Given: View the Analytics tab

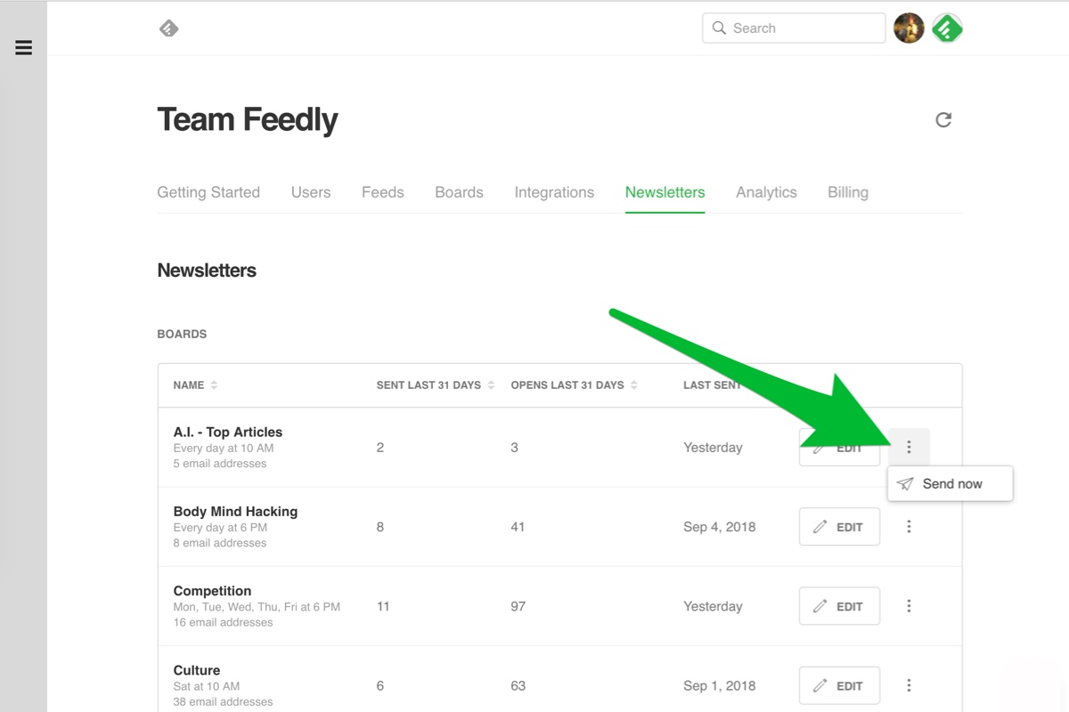Looking at the screenshot, I should (766, 192).
